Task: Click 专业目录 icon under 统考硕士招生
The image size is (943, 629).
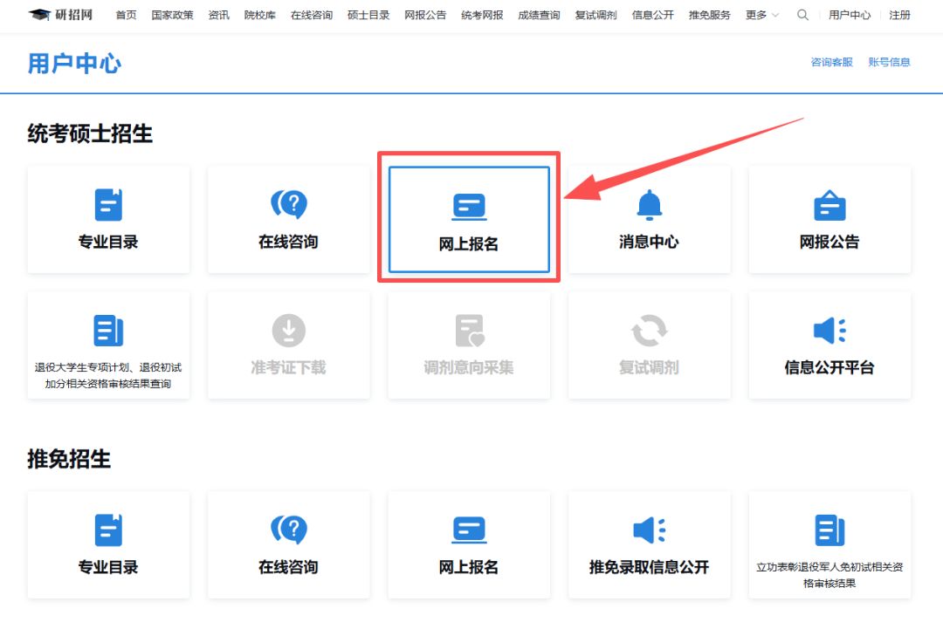Action: point(108,205)
